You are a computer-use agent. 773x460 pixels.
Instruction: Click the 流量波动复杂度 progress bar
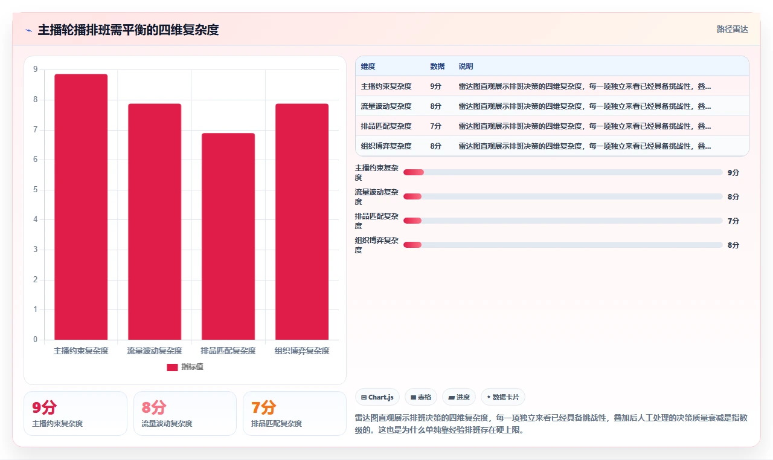click(x=563, y=196)
